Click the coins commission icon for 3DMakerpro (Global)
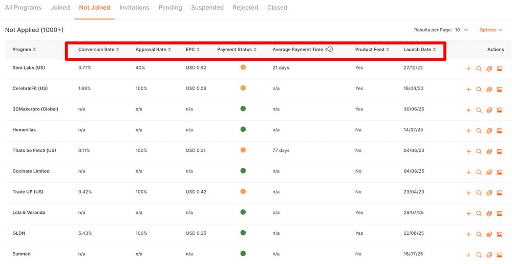 tap(489, 111)
